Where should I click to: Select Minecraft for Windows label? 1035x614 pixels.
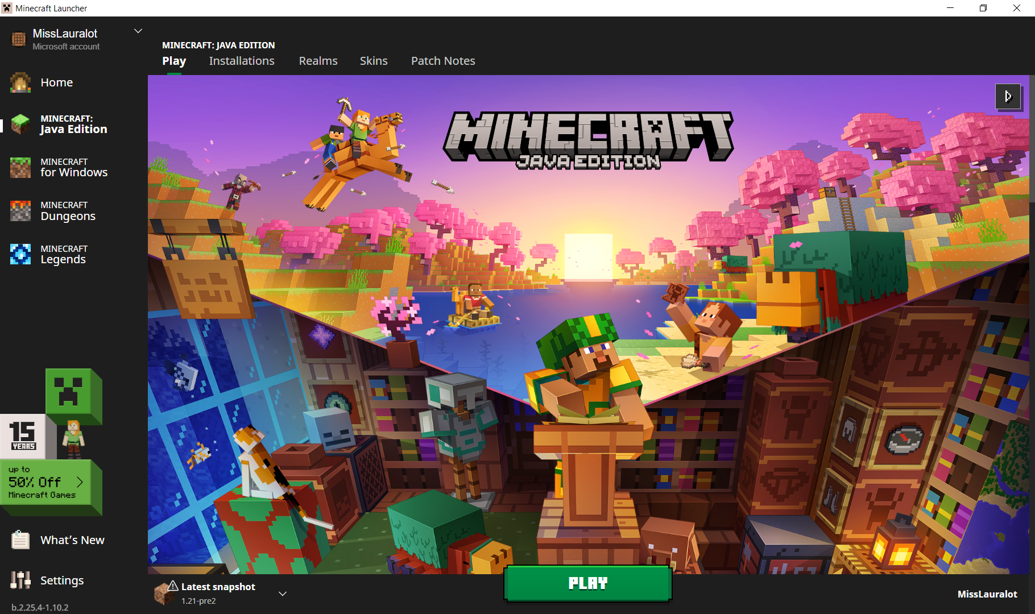(x=74, y=168)
